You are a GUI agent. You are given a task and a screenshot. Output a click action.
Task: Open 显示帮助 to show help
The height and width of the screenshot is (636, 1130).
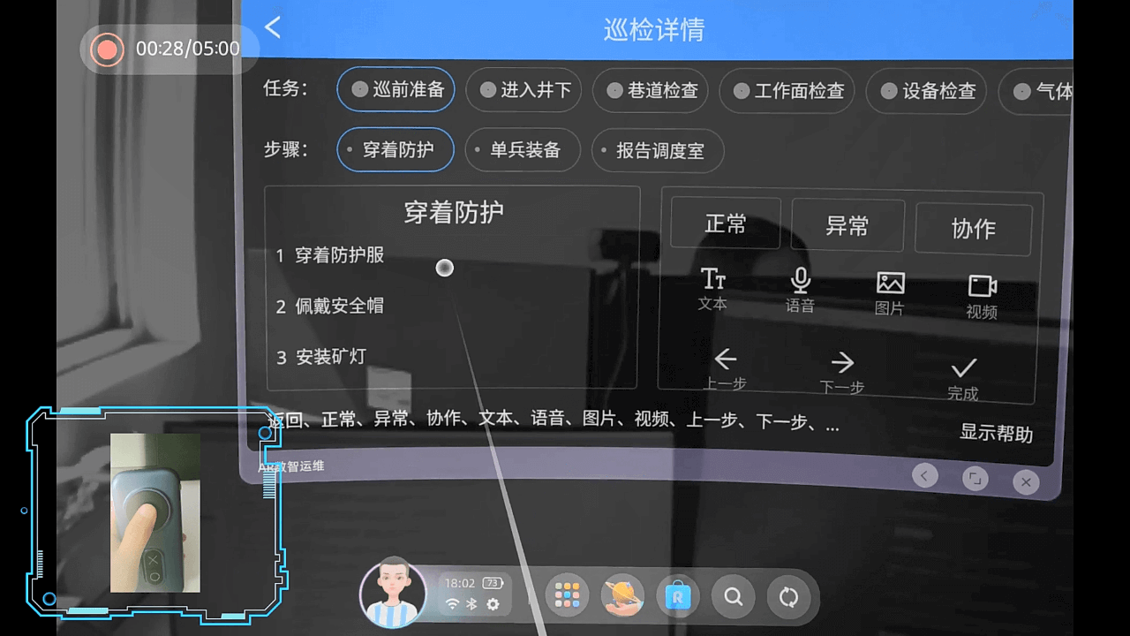995,433
